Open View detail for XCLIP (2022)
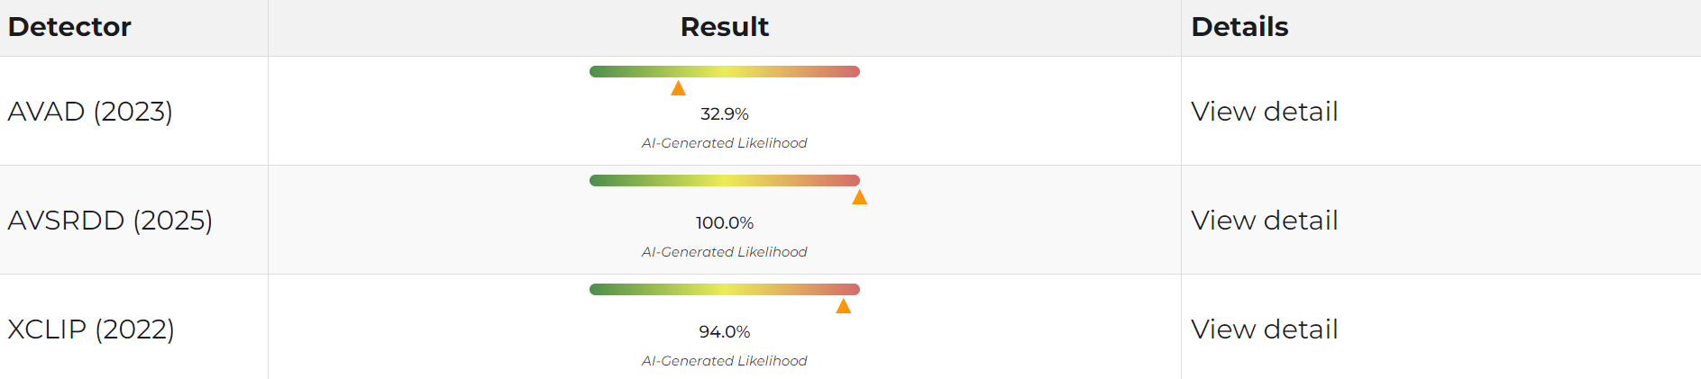The width and height of the screenshot is (1701, 379). 1264,329
